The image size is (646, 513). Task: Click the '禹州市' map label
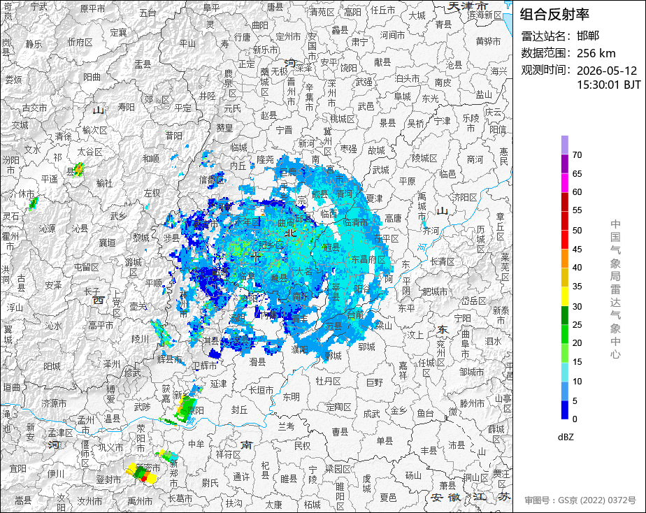140,501
